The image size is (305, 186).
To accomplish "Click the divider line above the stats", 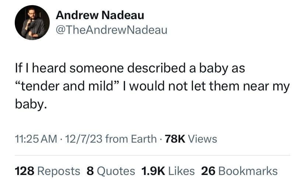I will tap(152, 155).
